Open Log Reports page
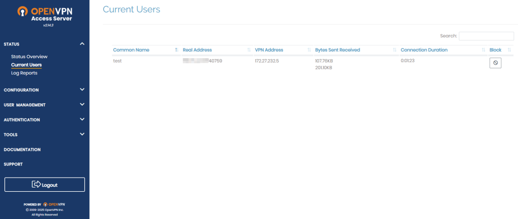The image size is (518, 219). coord(24,73)
